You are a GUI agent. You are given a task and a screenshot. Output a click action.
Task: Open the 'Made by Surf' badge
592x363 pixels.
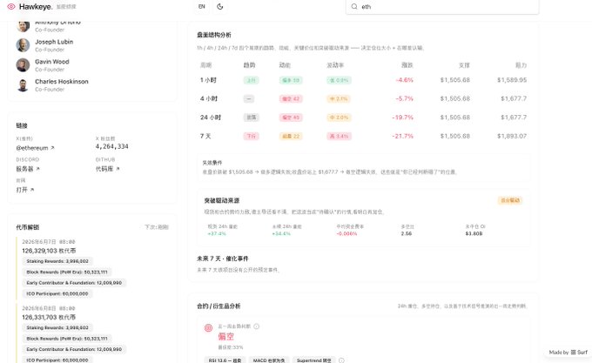[x=568, y=352]
